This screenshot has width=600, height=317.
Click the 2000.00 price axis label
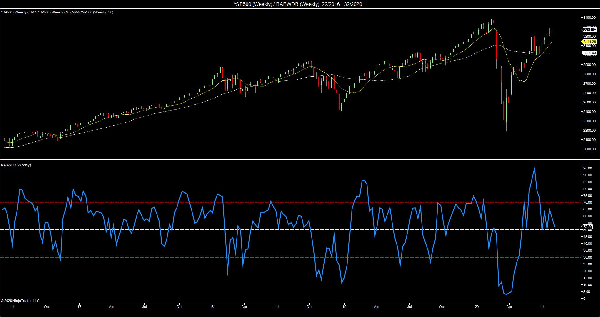589,149
